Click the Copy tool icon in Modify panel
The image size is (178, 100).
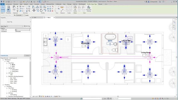point(38,11)
